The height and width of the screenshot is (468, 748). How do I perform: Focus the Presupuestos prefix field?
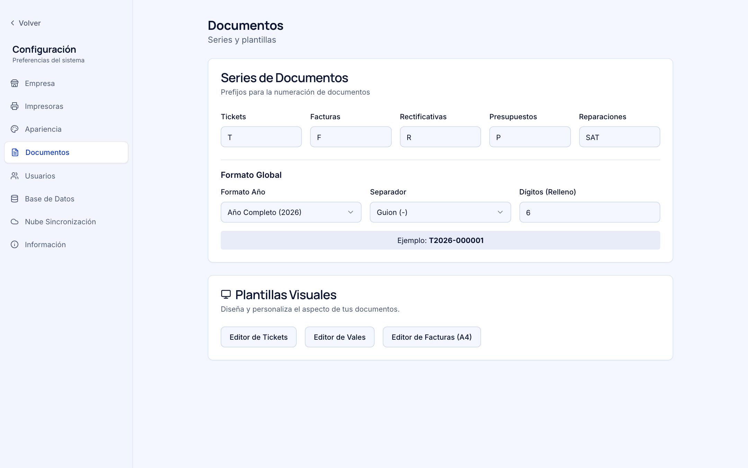click(530, 137)
